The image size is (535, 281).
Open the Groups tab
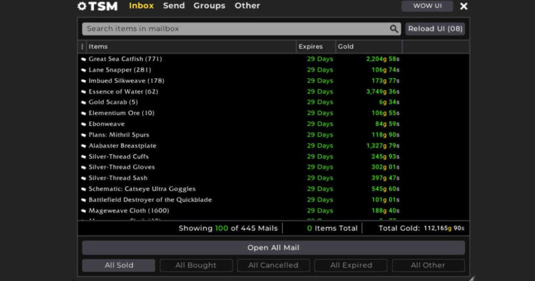click(x=209, y=6)
